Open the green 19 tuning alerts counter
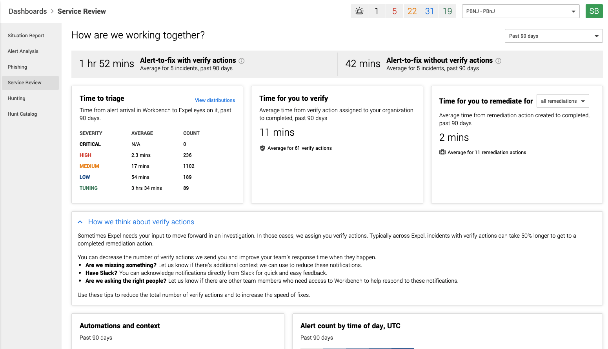 click(x=448, y=11)
